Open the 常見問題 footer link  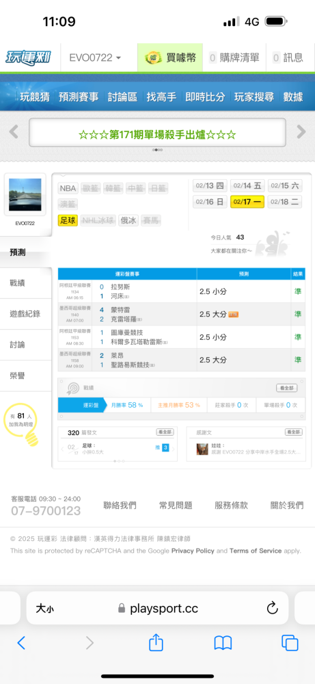(x=176, y=505)
